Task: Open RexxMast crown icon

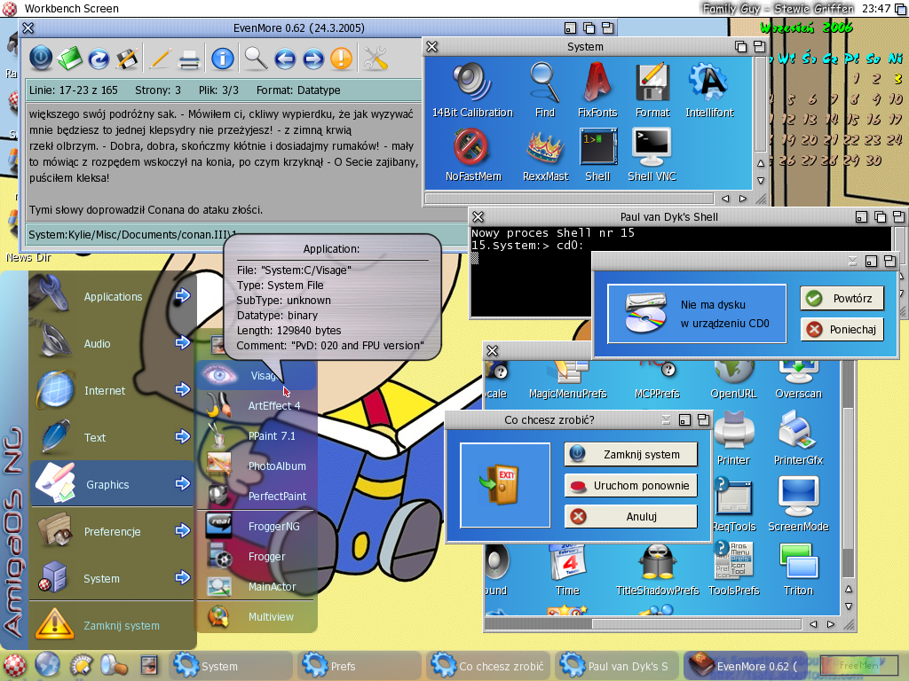Action: tap(546, 154)
